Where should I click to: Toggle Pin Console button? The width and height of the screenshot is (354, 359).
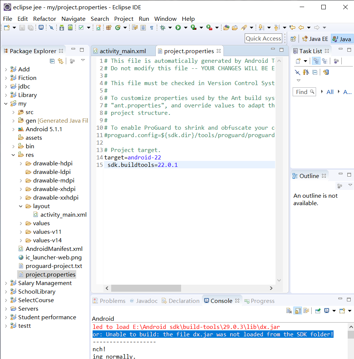[x=318, y=311]
